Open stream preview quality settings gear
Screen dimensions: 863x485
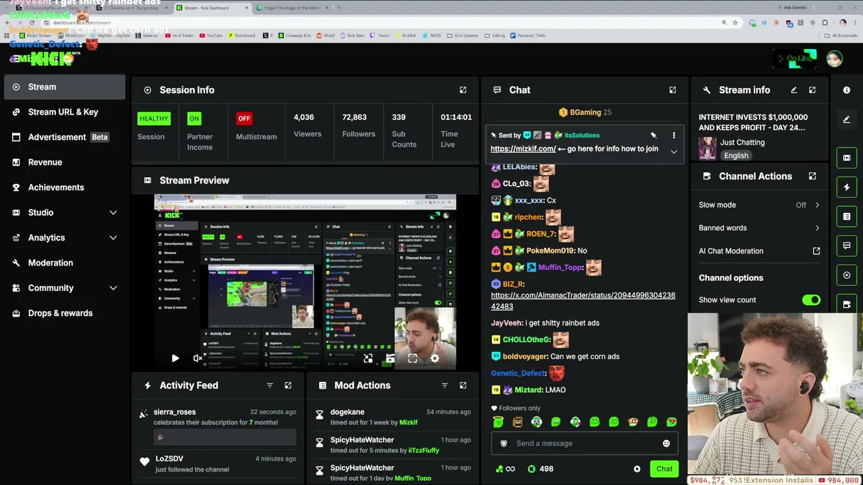click(435, 358)
